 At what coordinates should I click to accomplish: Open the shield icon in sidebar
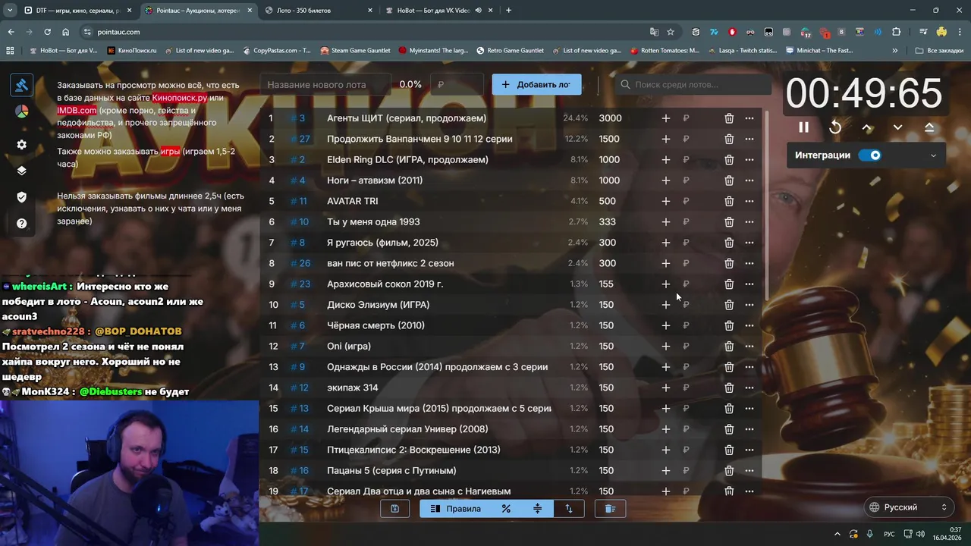point(21,197)
